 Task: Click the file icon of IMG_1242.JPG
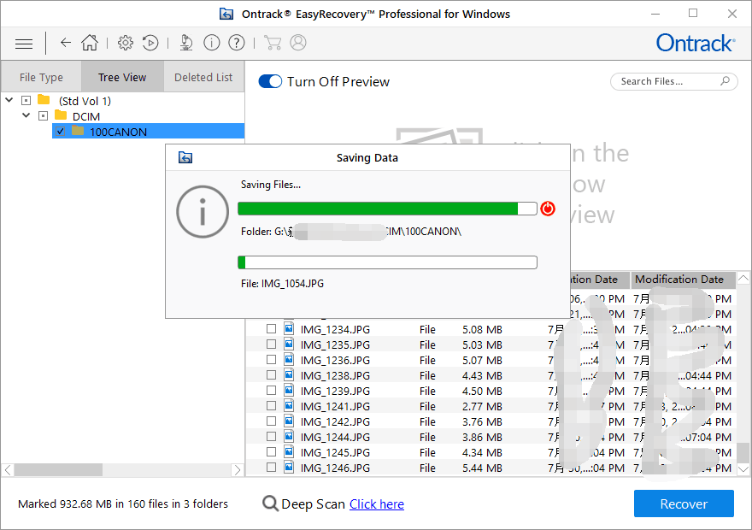pos(289,421)
